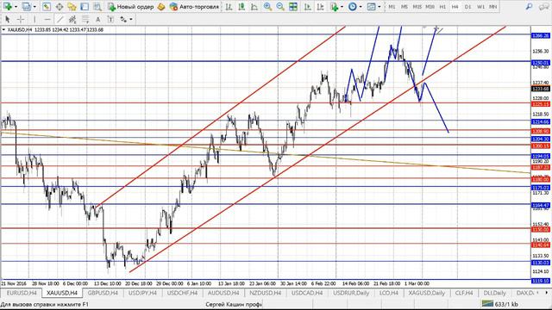Switch to GBPUSD,H4 chart tab

coord(103,293)
